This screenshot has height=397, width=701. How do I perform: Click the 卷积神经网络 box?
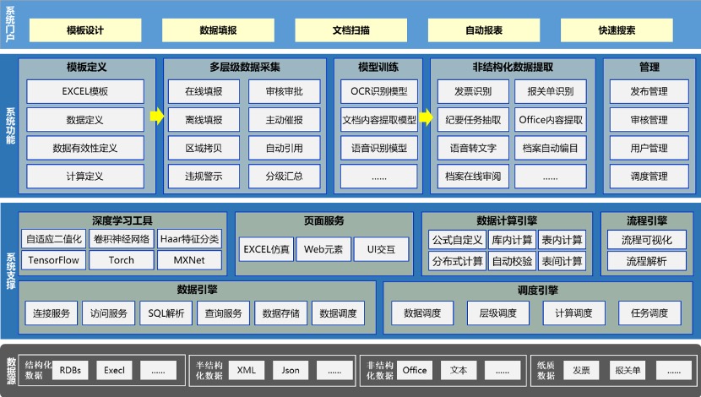[122, 239]
